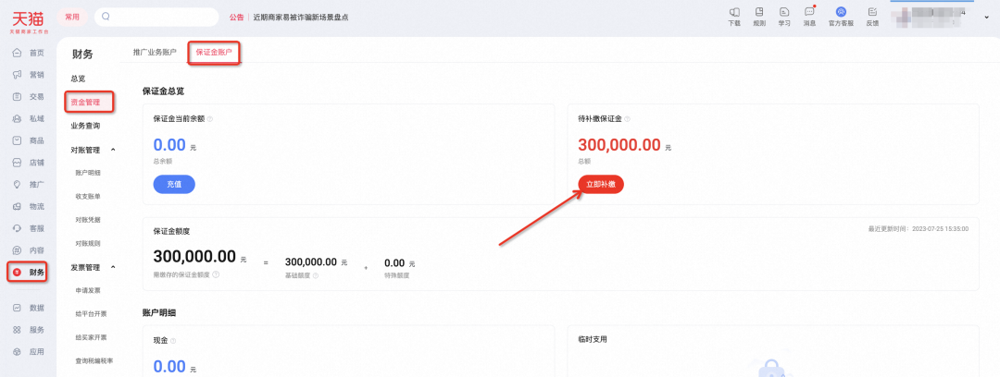Expand the account dropdown arrow
Viewport: 1000px width, 377px height.
(x=988, y=17)
